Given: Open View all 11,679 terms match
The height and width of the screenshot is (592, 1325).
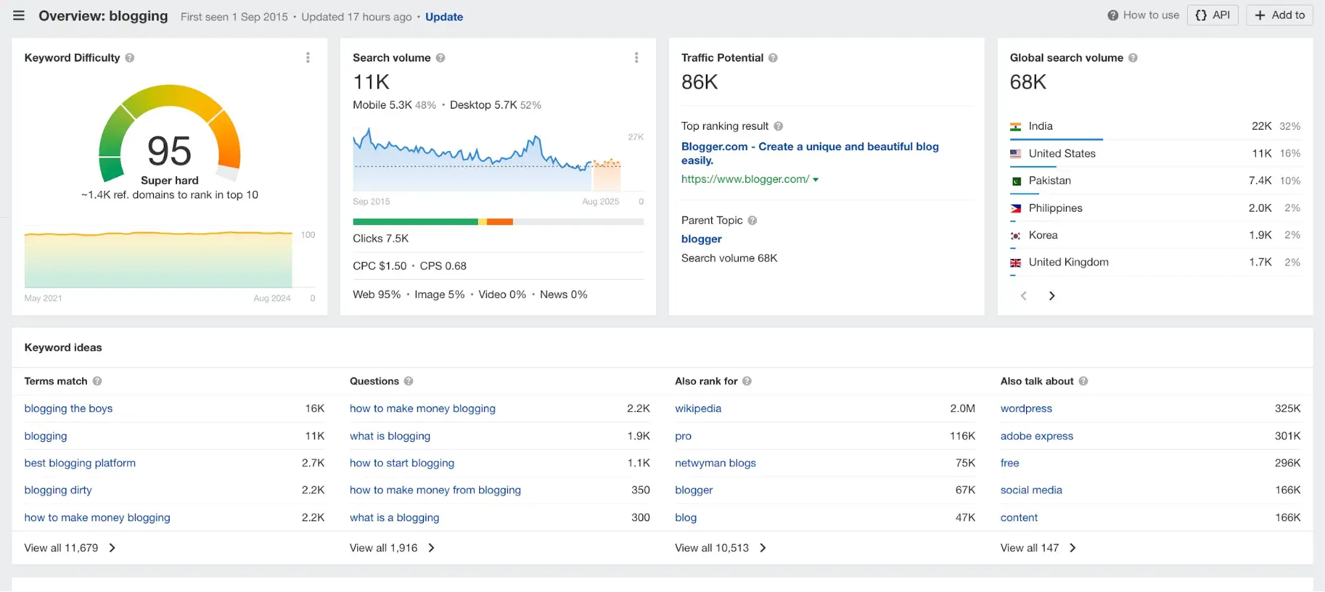Looking at the screenshot, I should pos(70,548).
